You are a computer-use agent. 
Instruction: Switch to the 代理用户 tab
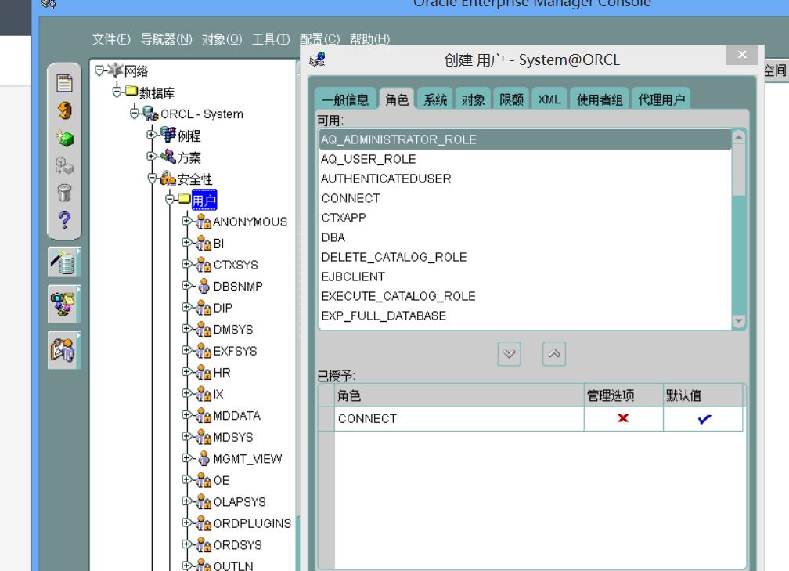coord(661,99)
